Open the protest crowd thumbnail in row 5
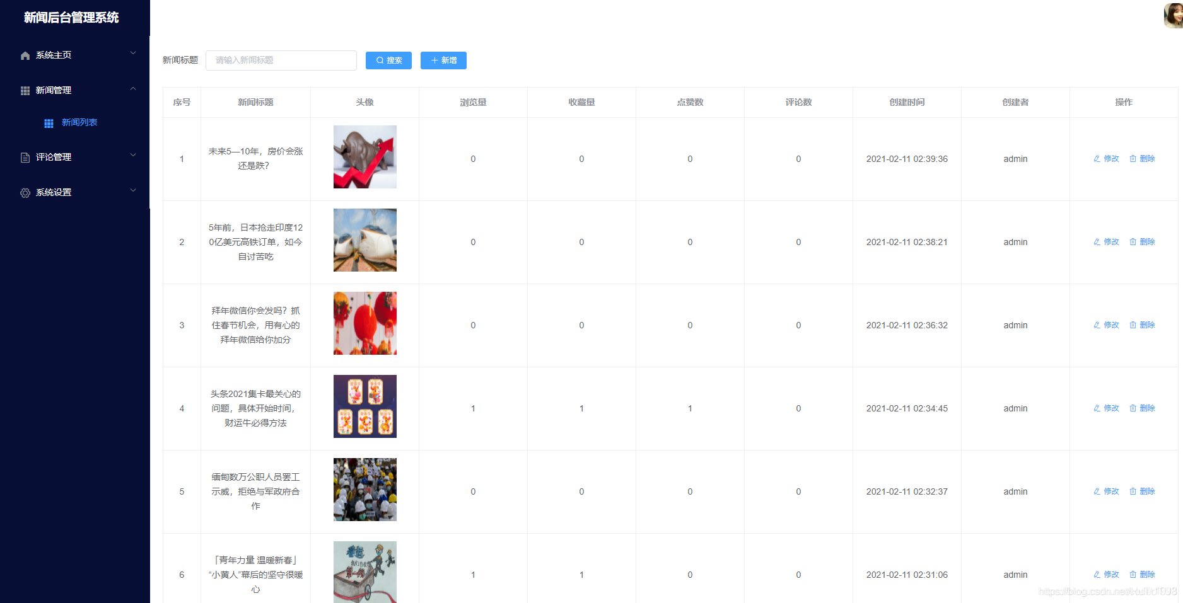 coord(365,490)
